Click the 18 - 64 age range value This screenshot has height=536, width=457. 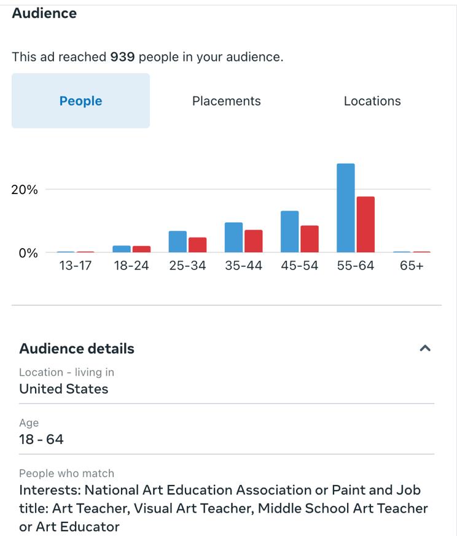pyautogui.click(x=41, y=439)
